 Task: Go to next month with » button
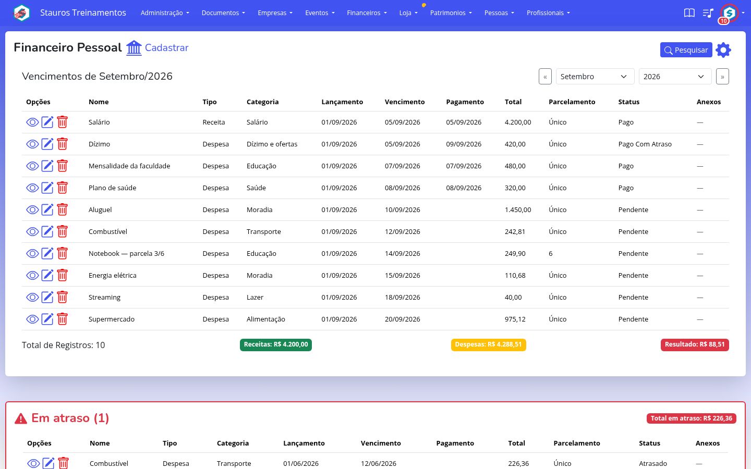coord(722,76)
